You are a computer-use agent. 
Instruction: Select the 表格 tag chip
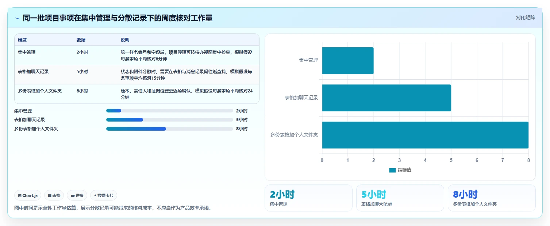pyautogui.click(x=54, y=195)
